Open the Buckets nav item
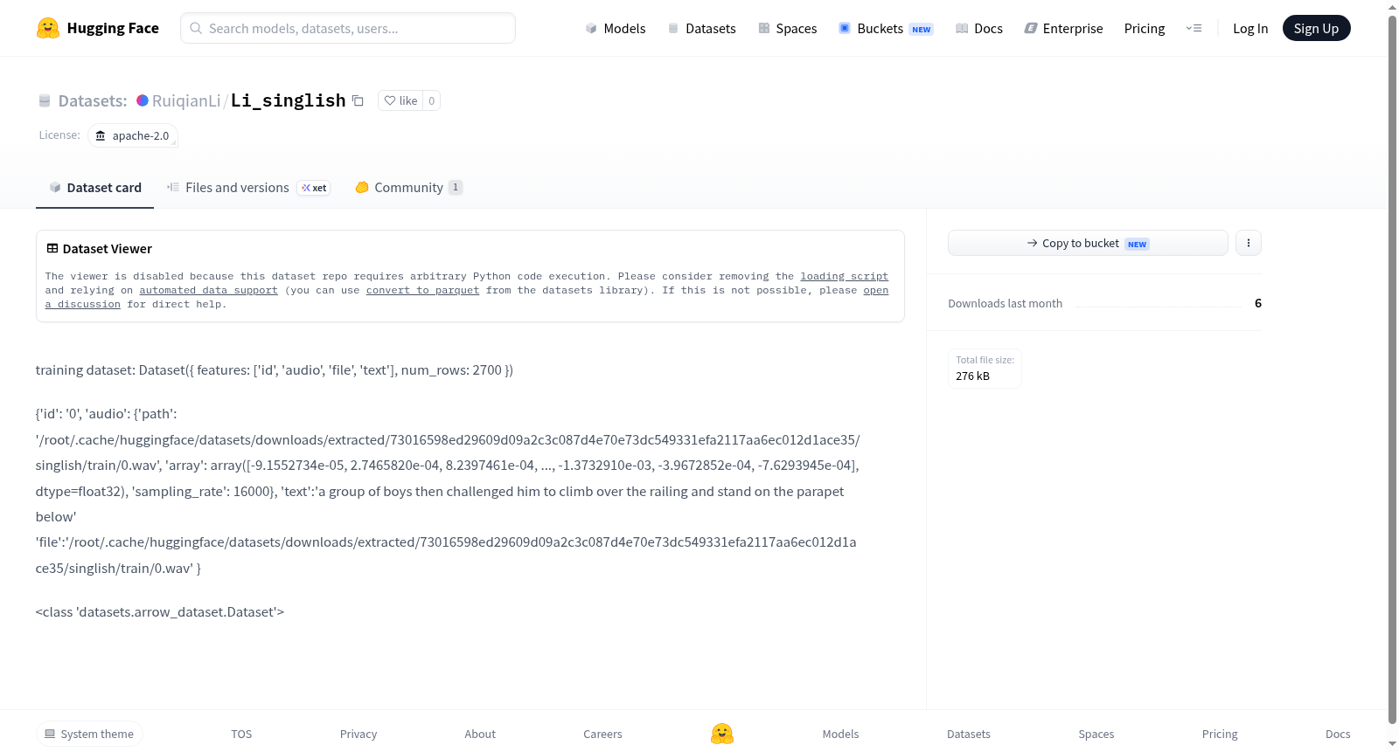Image resolution: width=1399 pixels, height=752 pixels. pos(887,29)
